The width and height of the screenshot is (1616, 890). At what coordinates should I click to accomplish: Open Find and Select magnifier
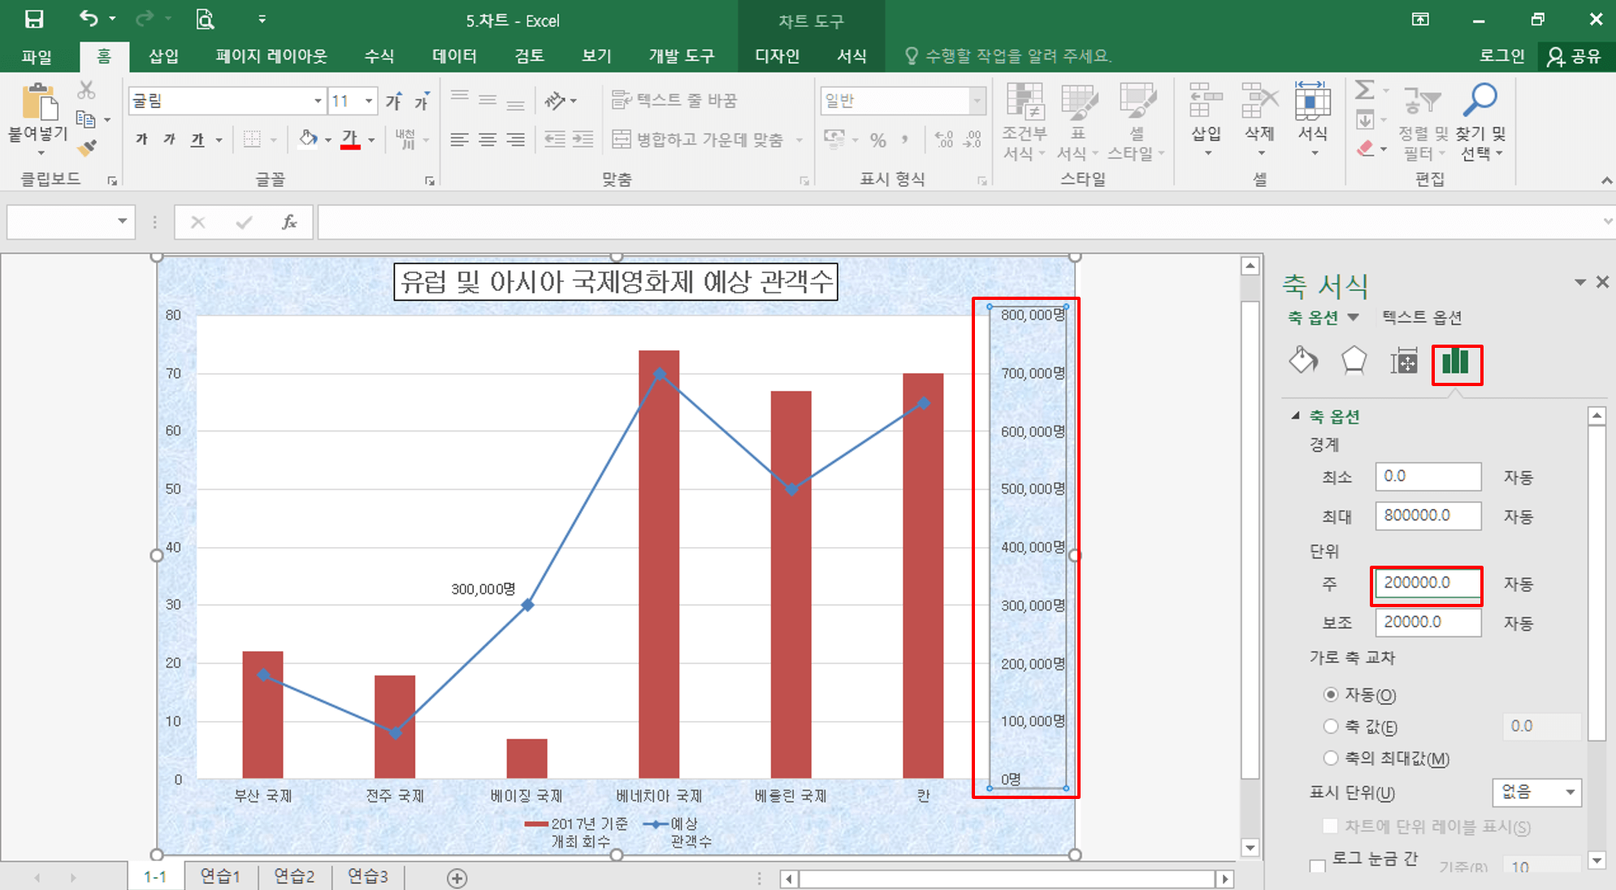pyautogui.click(x=1480, y=122)
